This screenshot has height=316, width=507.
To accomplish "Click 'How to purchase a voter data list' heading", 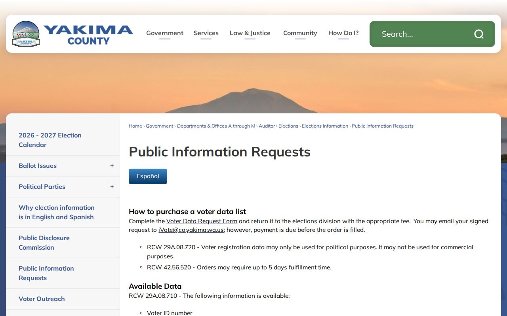I will [187, 212].
